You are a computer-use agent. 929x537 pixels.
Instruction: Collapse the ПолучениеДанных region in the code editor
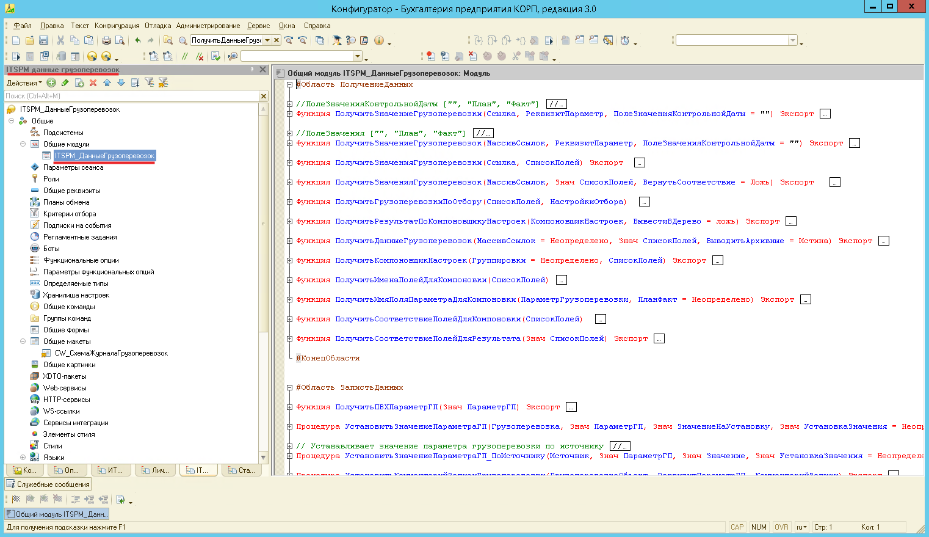click(290, 84)
